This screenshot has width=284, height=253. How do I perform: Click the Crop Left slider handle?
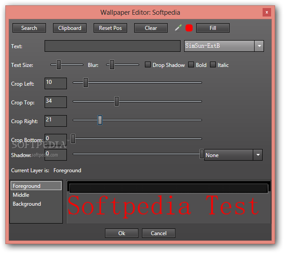pos(86,83)
